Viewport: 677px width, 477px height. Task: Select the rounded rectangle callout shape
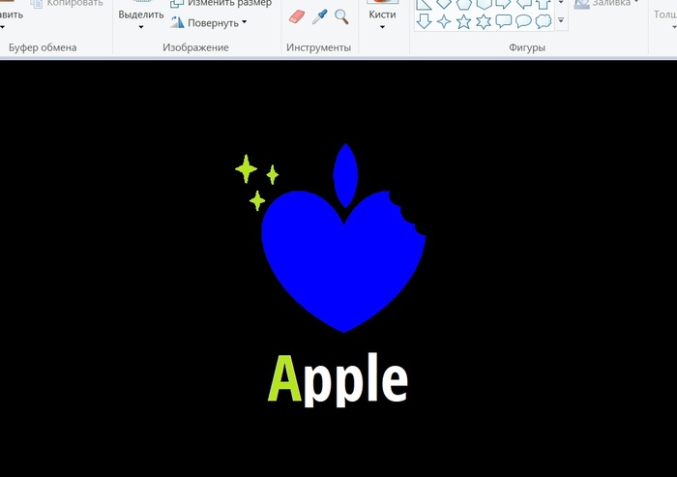coord(504,21)
